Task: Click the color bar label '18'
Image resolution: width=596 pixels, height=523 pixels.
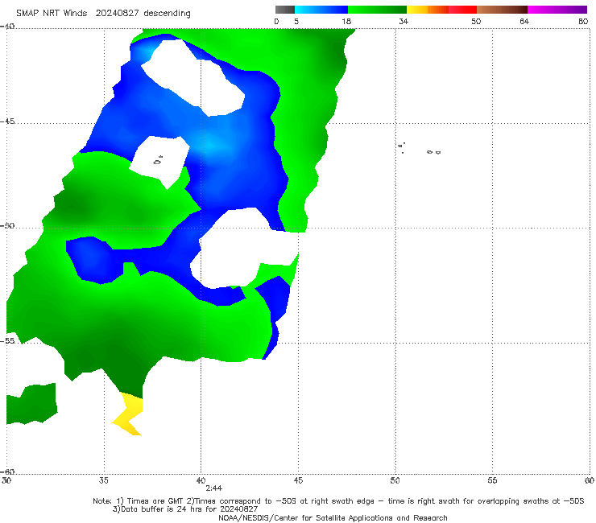Action: click(x=346, y=22)
